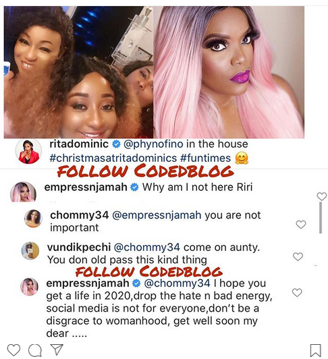The width and height of the screenshot is (328, 359).
Task: Open the ritadominic username link
Action: point(79,144)
